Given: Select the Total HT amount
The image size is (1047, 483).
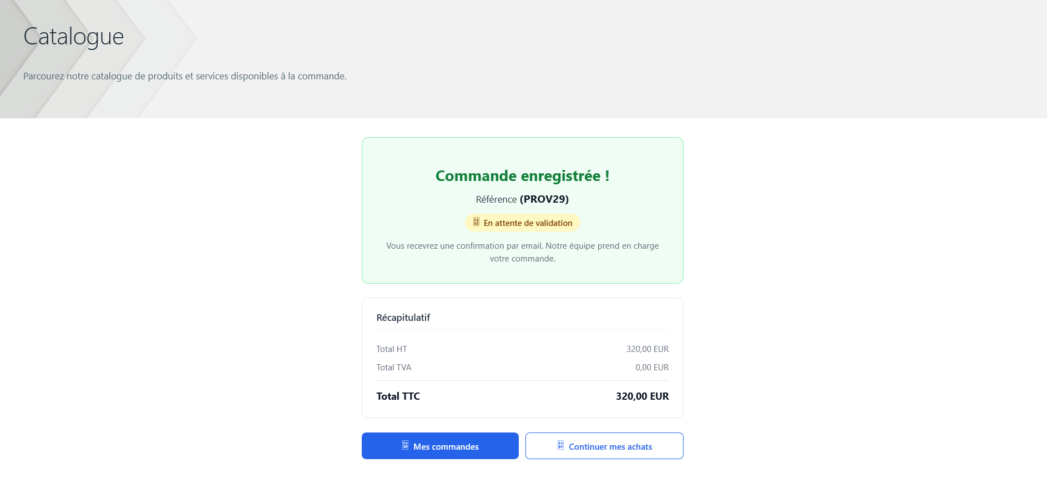Looking at the screenshot, I should (647, 349).
